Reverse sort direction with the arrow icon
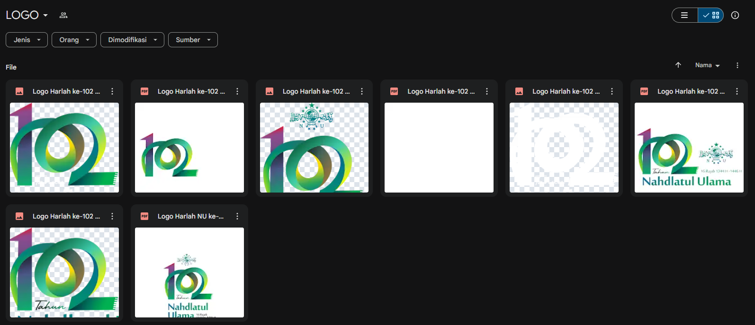The height and width of the screenshot is (325, 755). coord(678,65)
